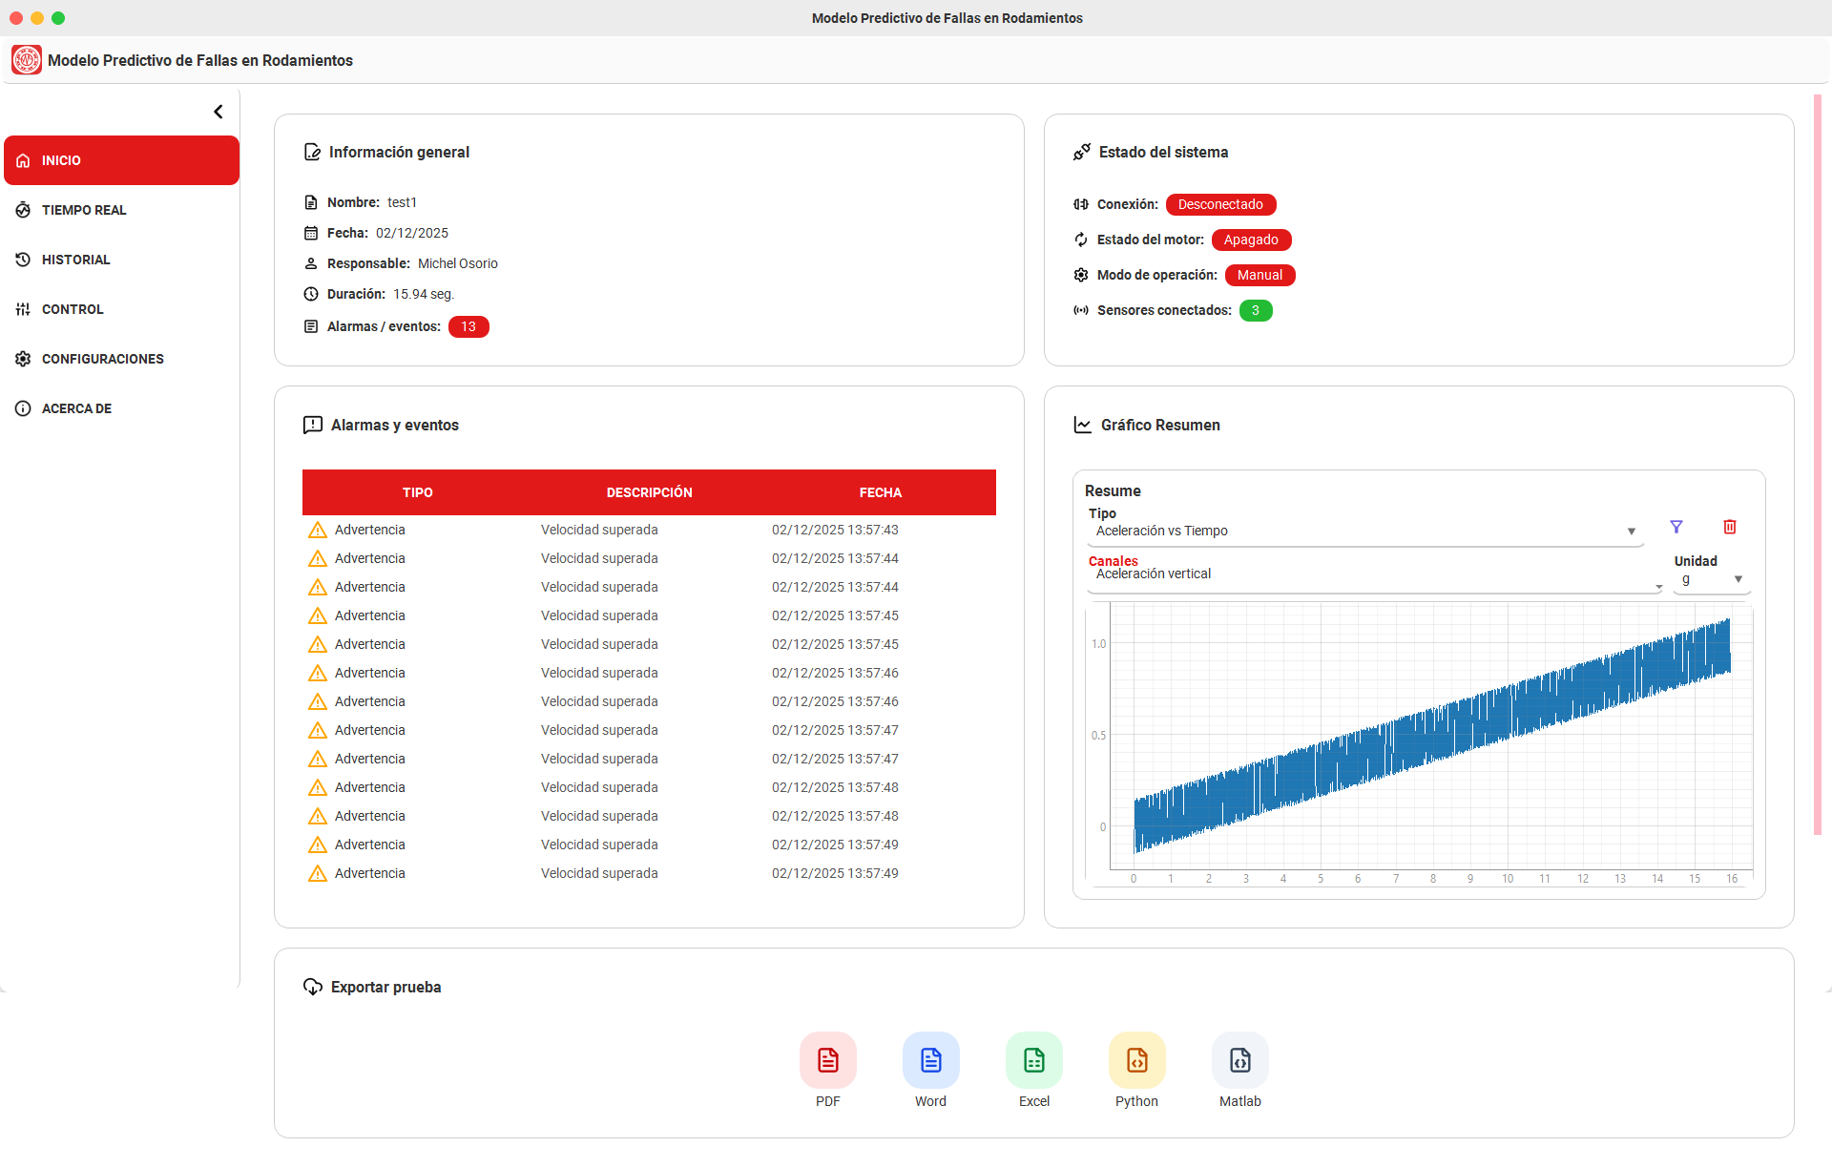
Task: Click the Desconectado connection status badge
Action: (x=1220, y=204)
